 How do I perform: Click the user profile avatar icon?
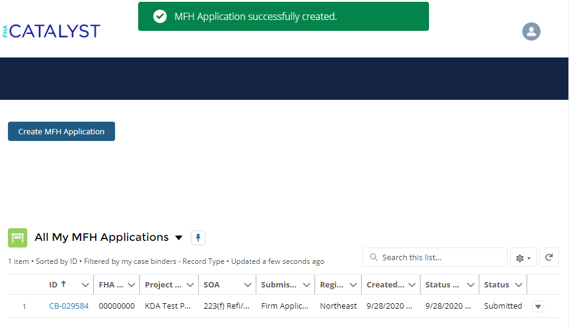coord(531,31)
